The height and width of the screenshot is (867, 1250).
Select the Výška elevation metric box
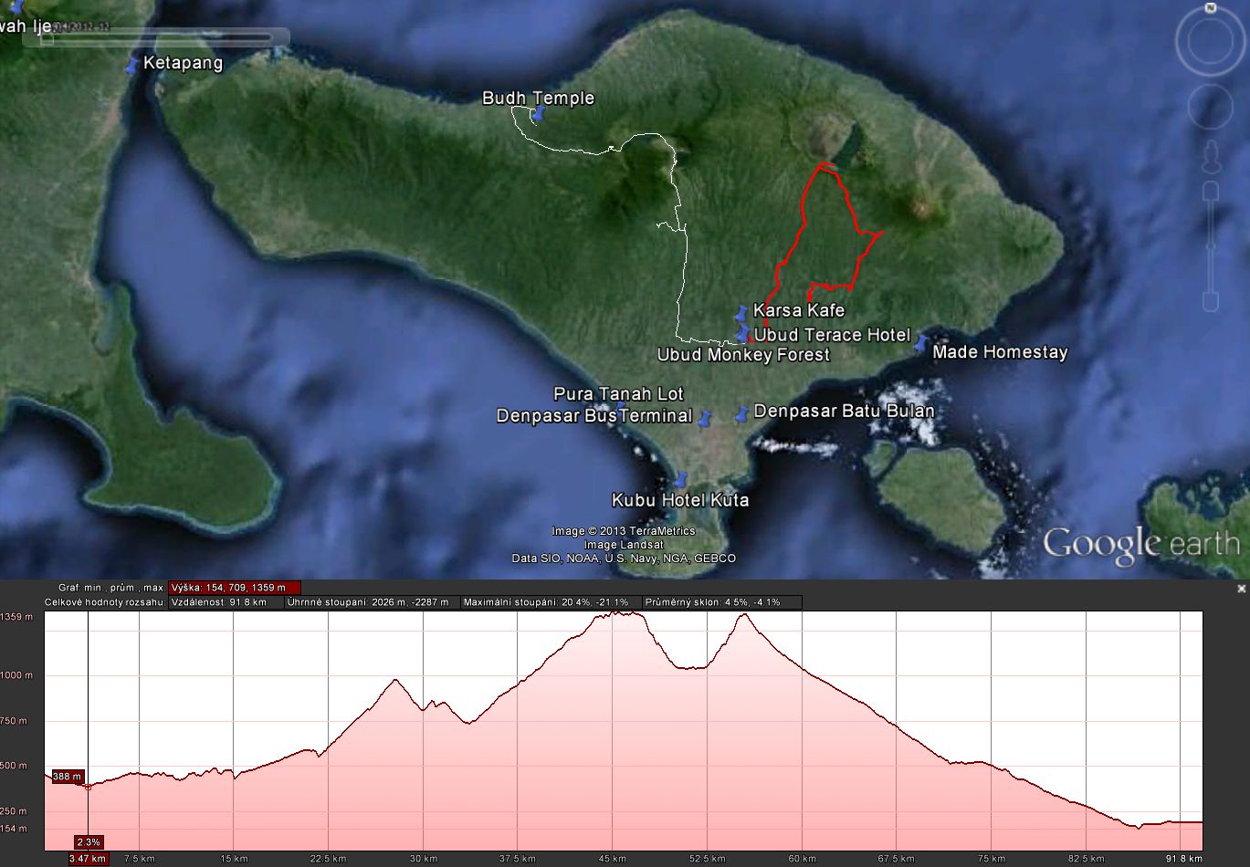click(235, 588)
